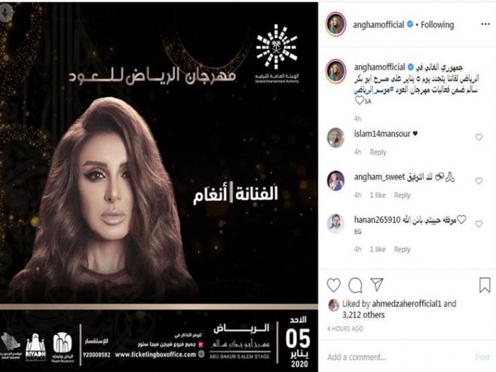Open the three-dot more options menu
The height and width of the screenshot is (372, 496).
click(485, 24)
